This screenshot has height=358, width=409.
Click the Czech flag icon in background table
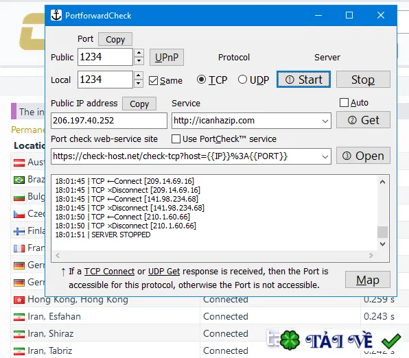(x=19, y=214)
